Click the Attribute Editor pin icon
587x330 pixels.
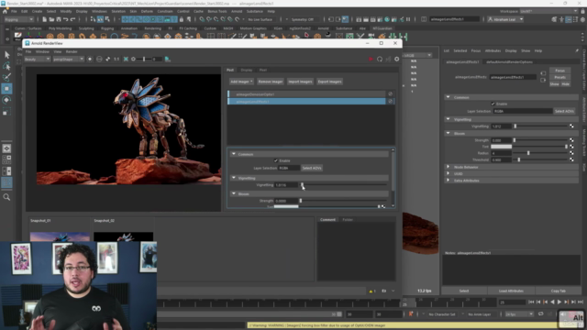(577, 50)
